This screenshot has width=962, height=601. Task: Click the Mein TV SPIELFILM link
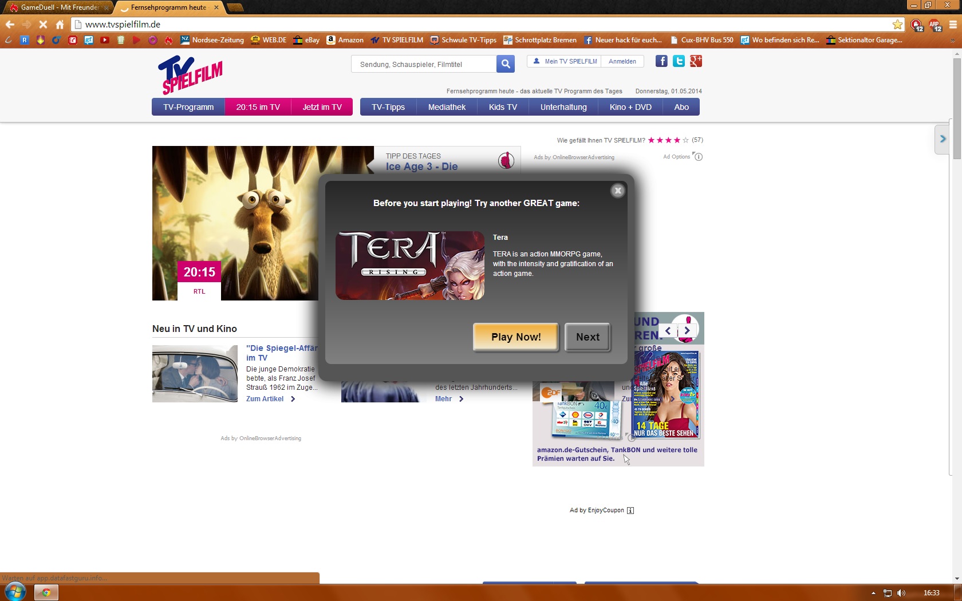click(x=565, y=61)
